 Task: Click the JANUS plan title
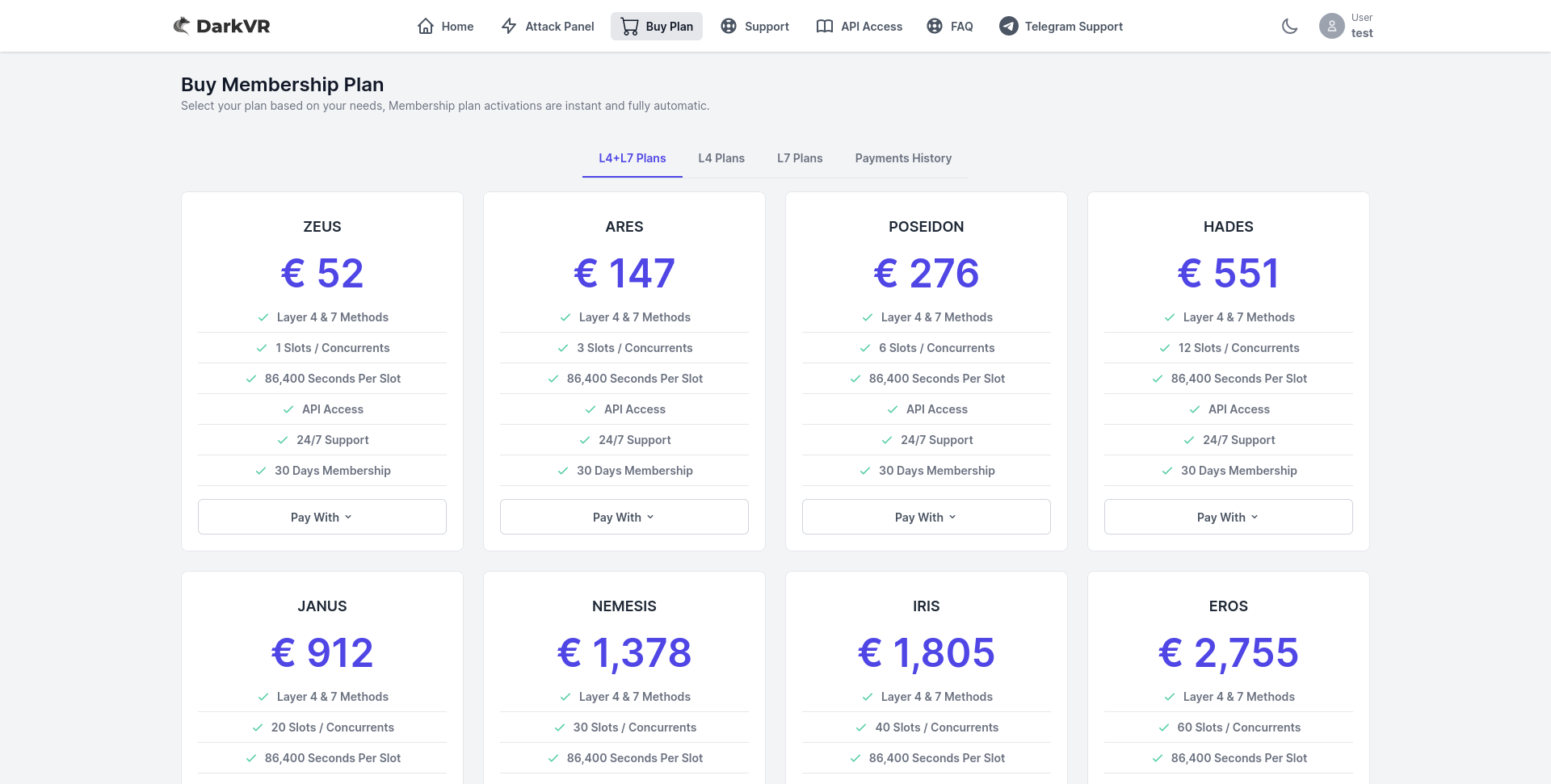click(x=322, y=606)
